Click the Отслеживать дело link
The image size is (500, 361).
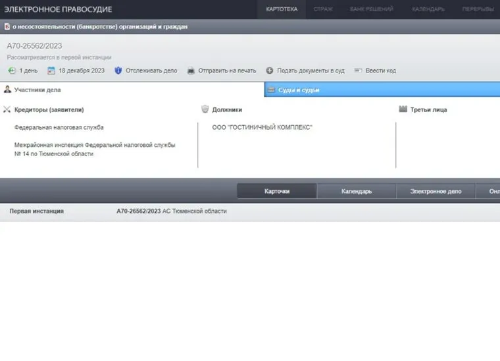[151, 70]
